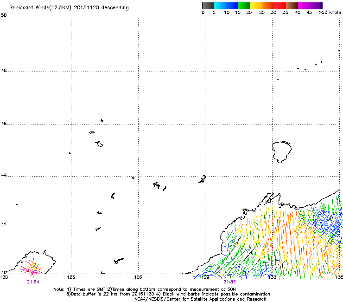Click longitude label 123
The height and width of the screenshot is (302, 343).
[71, 277]
